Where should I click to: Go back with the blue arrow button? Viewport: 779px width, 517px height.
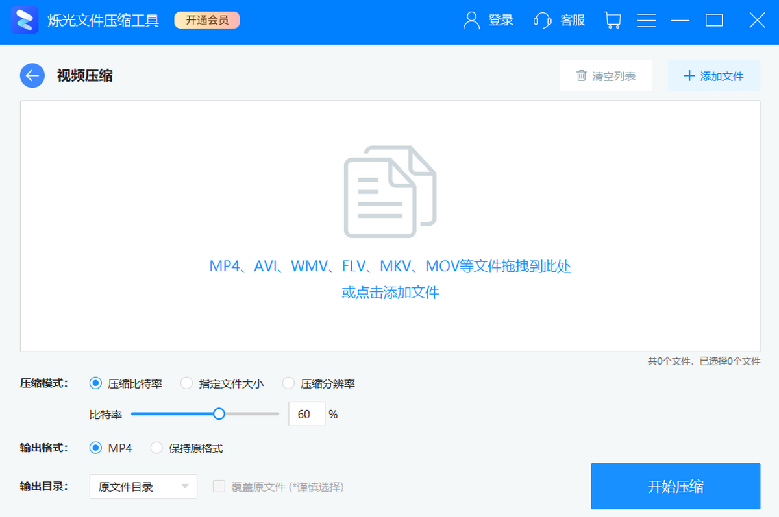32,76
